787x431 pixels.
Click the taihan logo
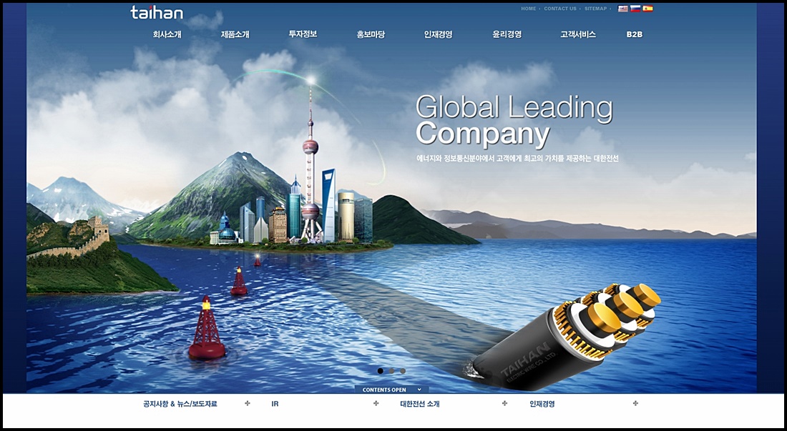pos(157,12)
